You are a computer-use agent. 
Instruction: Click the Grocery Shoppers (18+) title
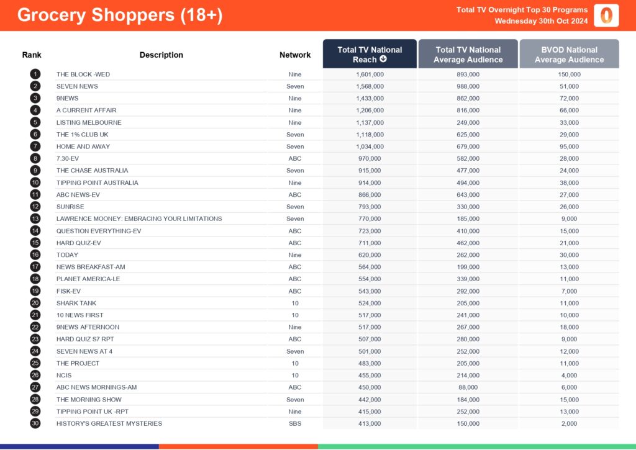click(x=120, y=16)
